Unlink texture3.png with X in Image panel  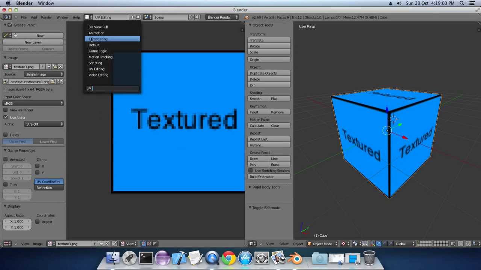coord(61,67)
